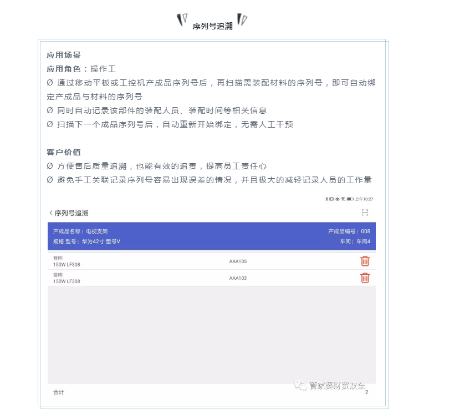The width and height of the screenshot is (470, 413).
Task: Click the 应用场景 heading
Action: pyautogui.click(x=64, y=55)
